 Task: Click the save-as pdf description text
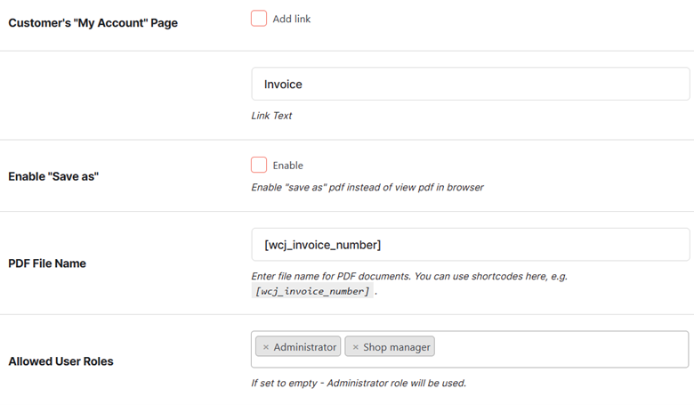(367, 187)
